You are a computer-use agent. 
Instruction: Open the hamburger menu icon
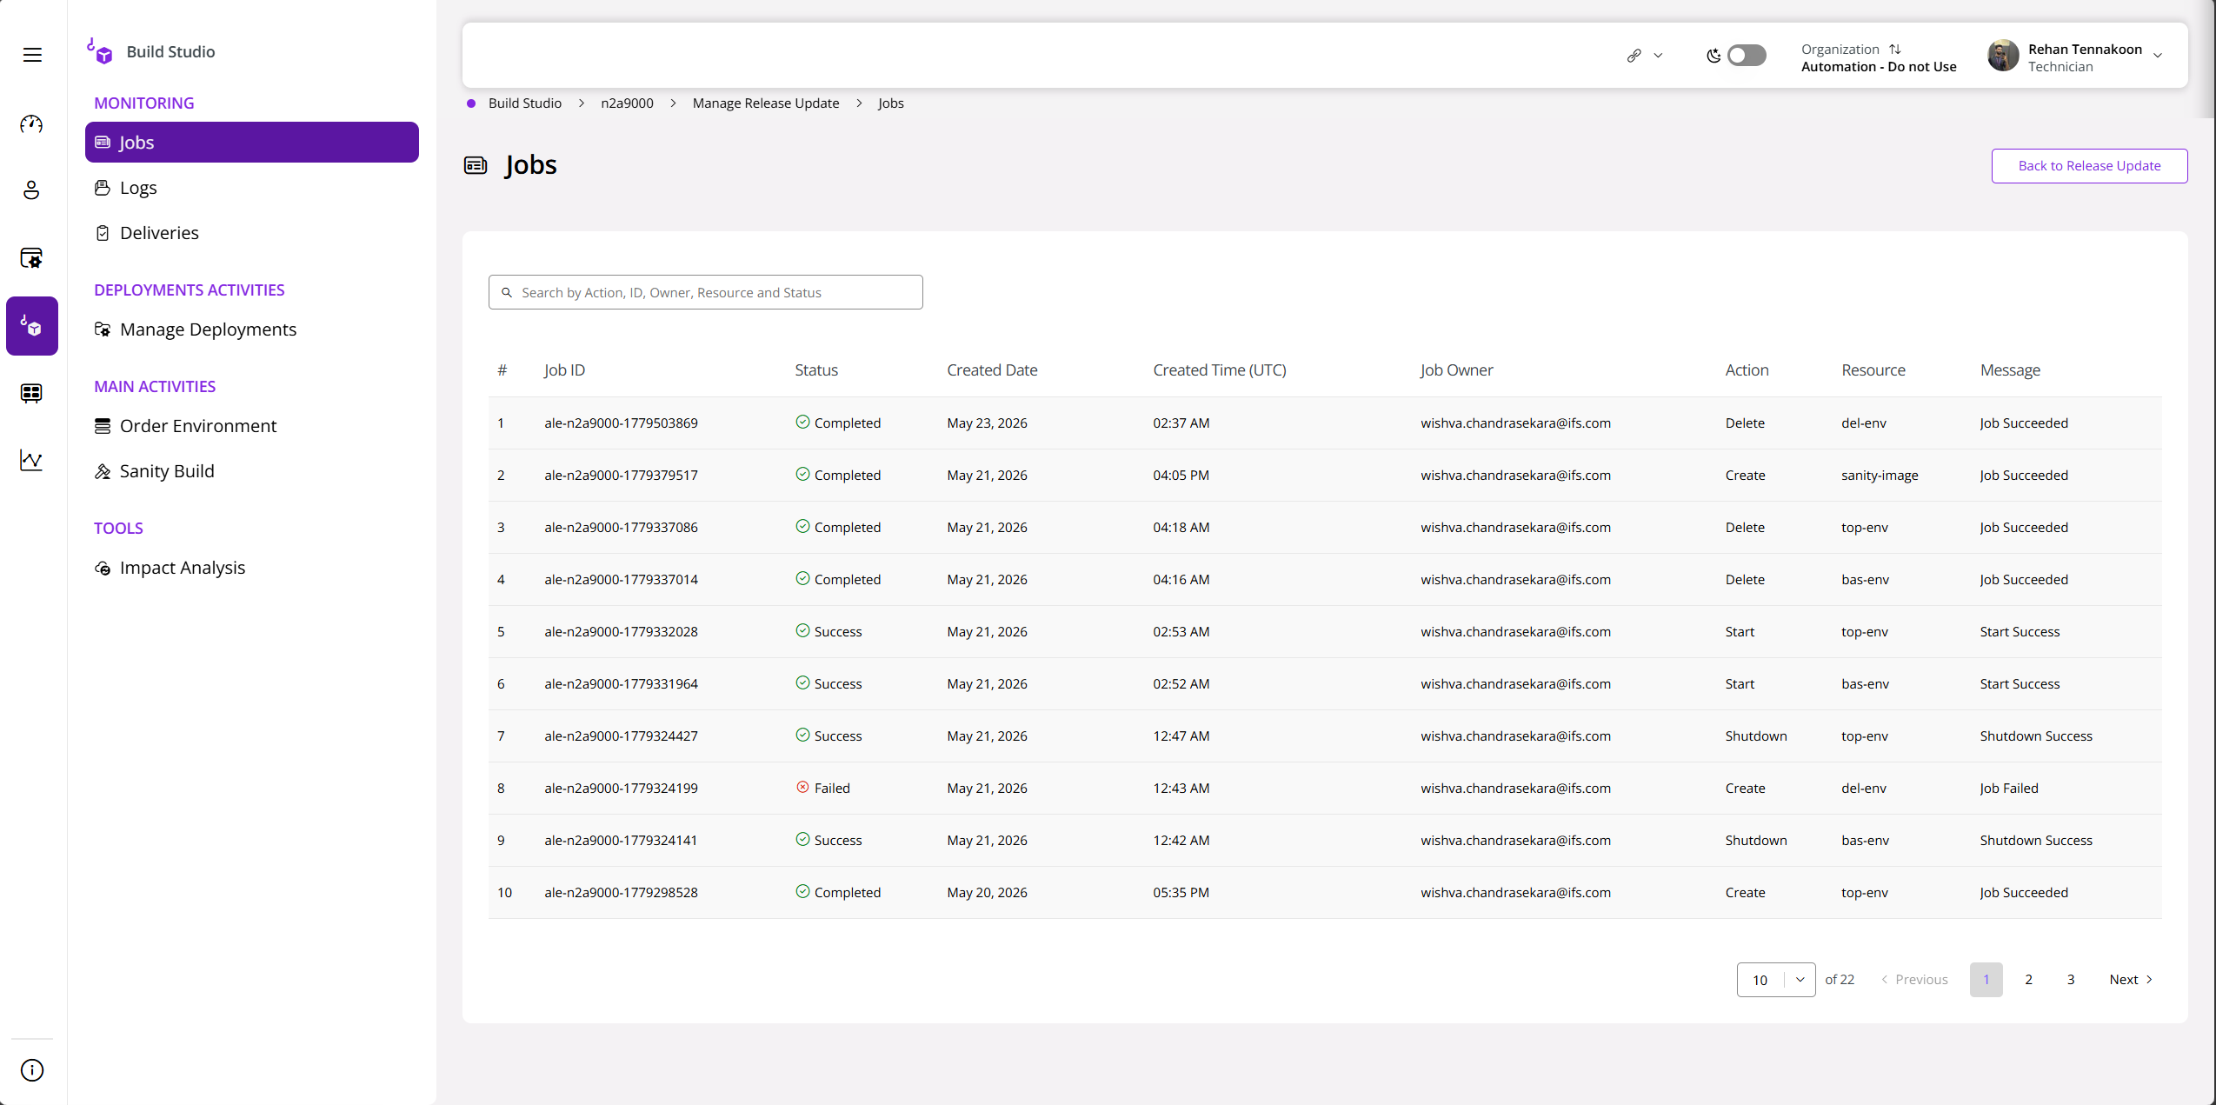pyautogui.click(x=32, y=55)
